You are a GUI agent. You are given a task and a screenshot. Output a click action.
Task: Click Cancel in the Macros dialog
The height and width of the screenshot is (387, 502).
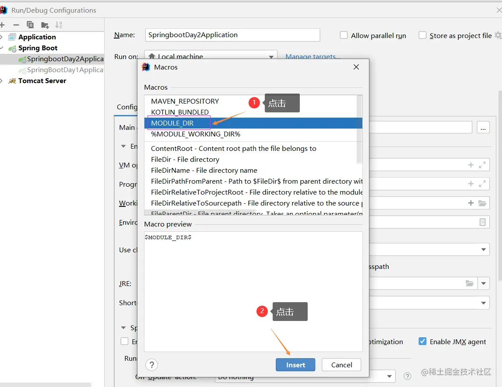pos(341,365)
